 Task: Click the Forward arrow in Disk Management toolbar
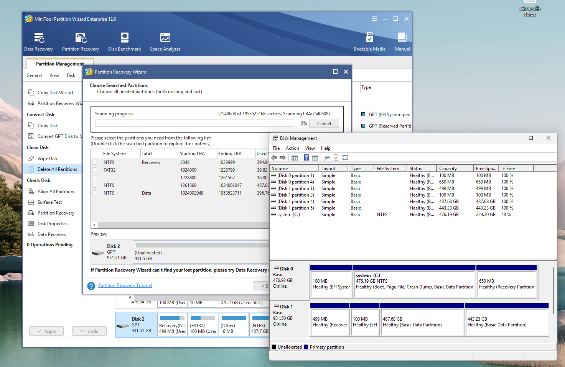pyautogui.click(x=283, y=157)
